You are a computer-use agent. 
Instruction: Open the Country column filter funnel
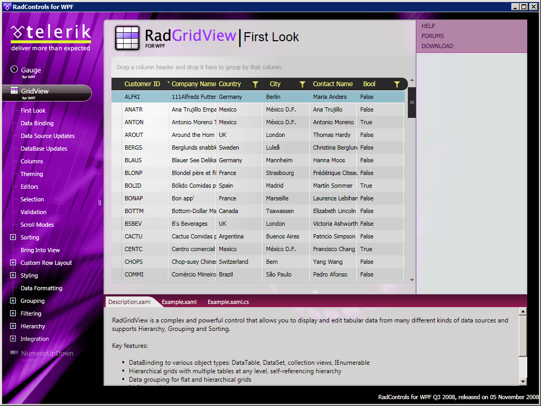tap(255, 84)
